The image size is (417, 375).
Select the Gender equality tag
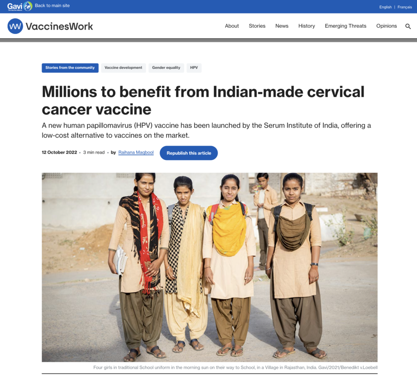166,68
